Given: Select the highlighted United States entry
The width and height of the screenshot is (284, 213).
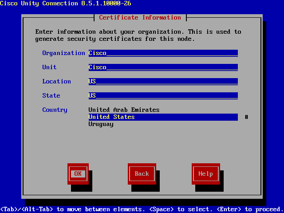Looking at the screenshot, I should [x=163, y=117].
